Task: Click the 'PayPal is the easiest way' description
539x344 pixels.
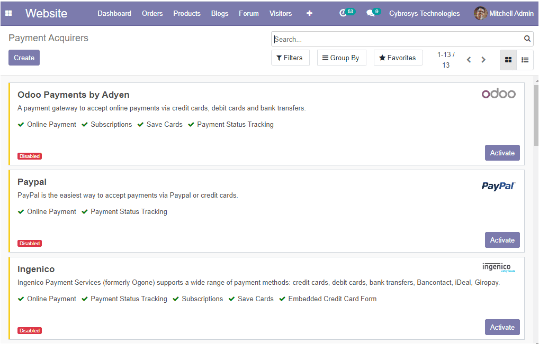Action: 128,195
